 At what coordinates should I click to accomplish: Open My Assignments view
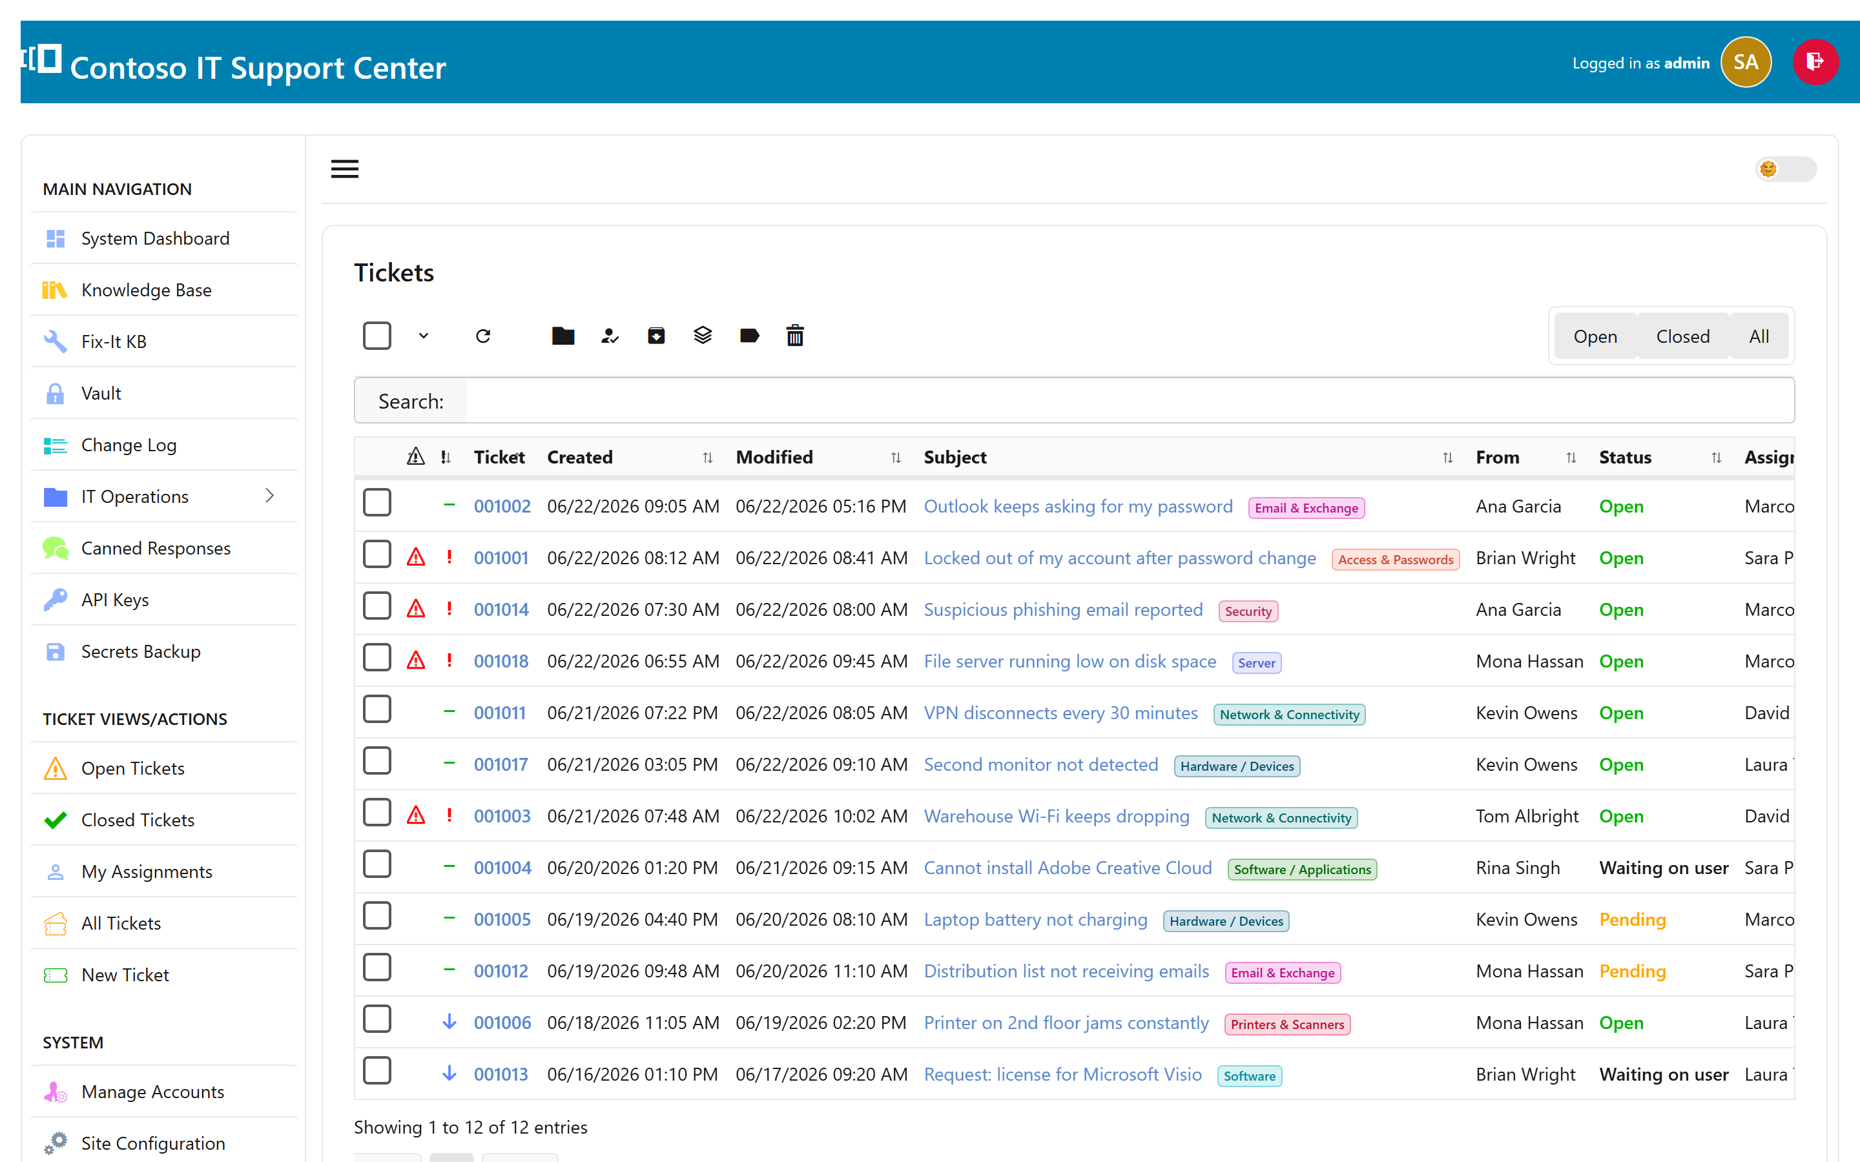pos(163,871)
